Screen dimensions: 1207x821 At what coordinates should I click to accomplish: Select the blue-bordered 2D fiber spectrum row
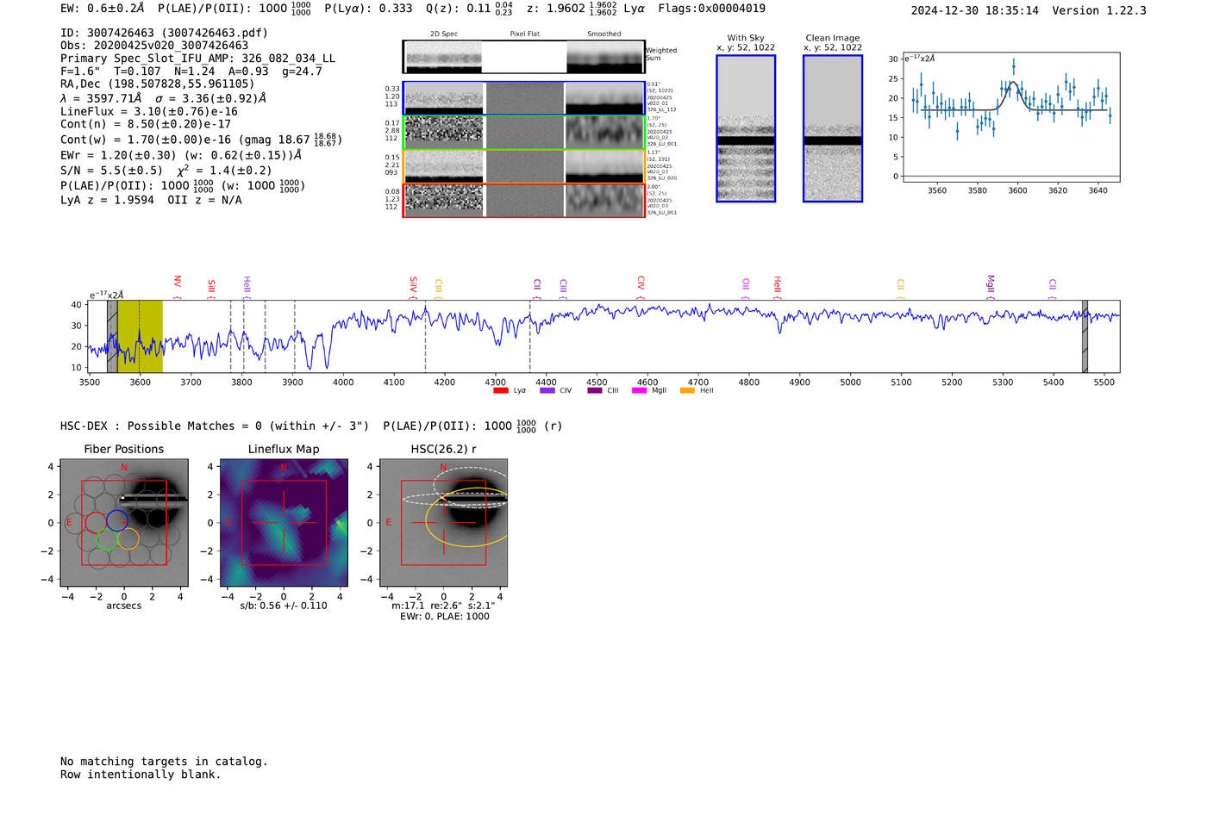tap(524, 98)
